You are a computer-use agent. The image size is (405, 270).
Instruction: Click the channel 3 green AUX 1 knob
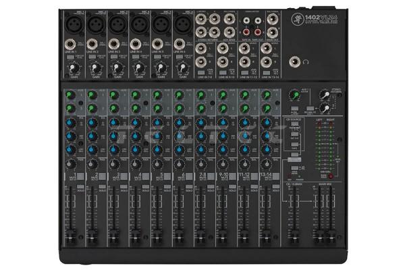(x=112, y=94)
